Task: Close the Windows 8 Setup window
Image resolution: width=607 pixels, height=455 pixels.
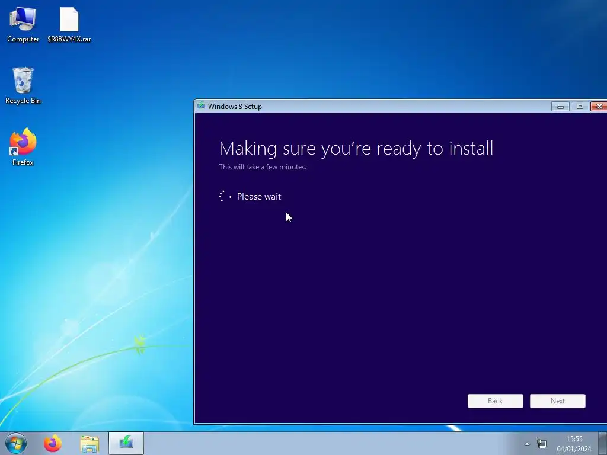Action: pyautogui.click(x=599, y=107)
